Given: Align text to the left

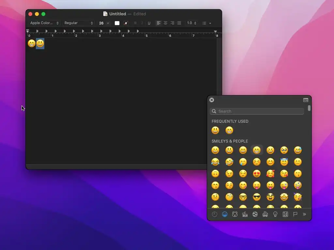Looking at the screenshot, I should pos(159,23).
